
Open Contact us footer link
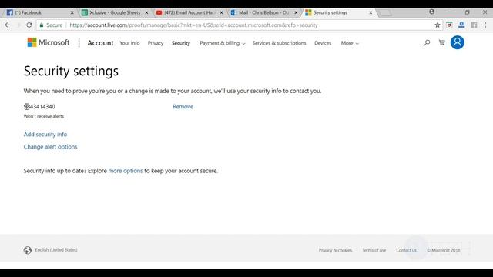tap(406, 250)
